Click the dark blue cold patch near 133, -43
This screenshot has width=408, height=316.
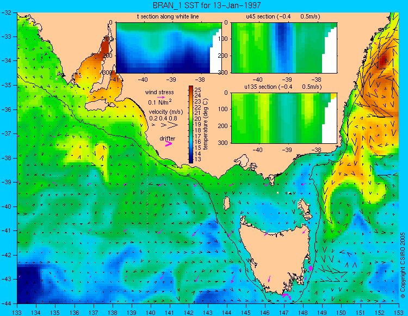(28, 283)
